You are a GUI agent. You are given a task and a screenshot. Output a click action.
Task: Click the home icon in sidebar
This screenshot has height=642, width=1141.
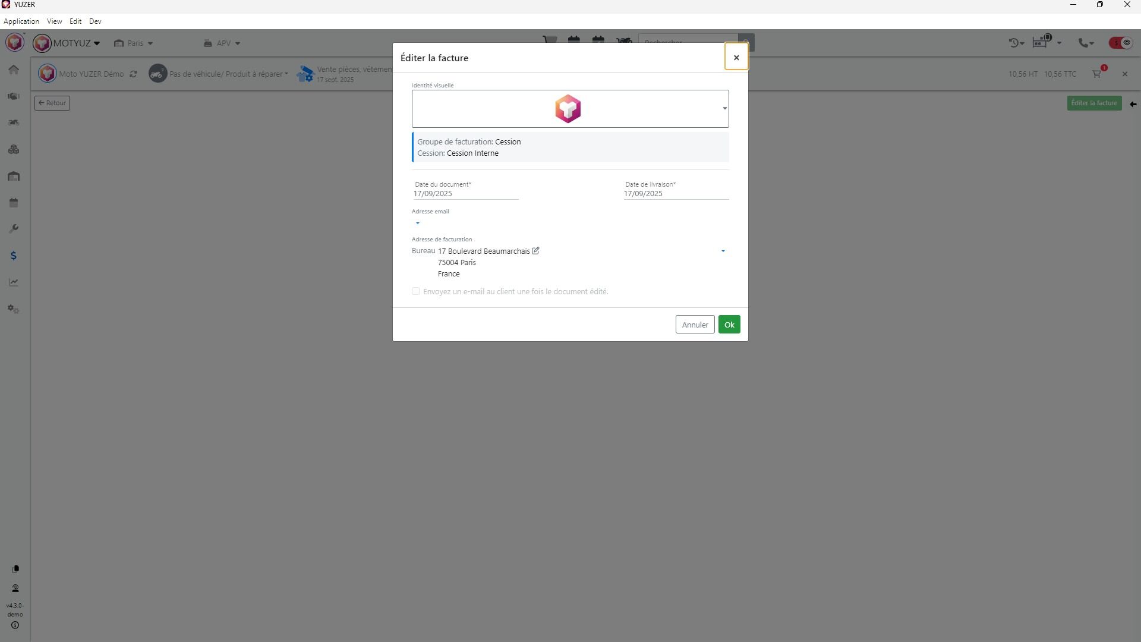(14, 70)
